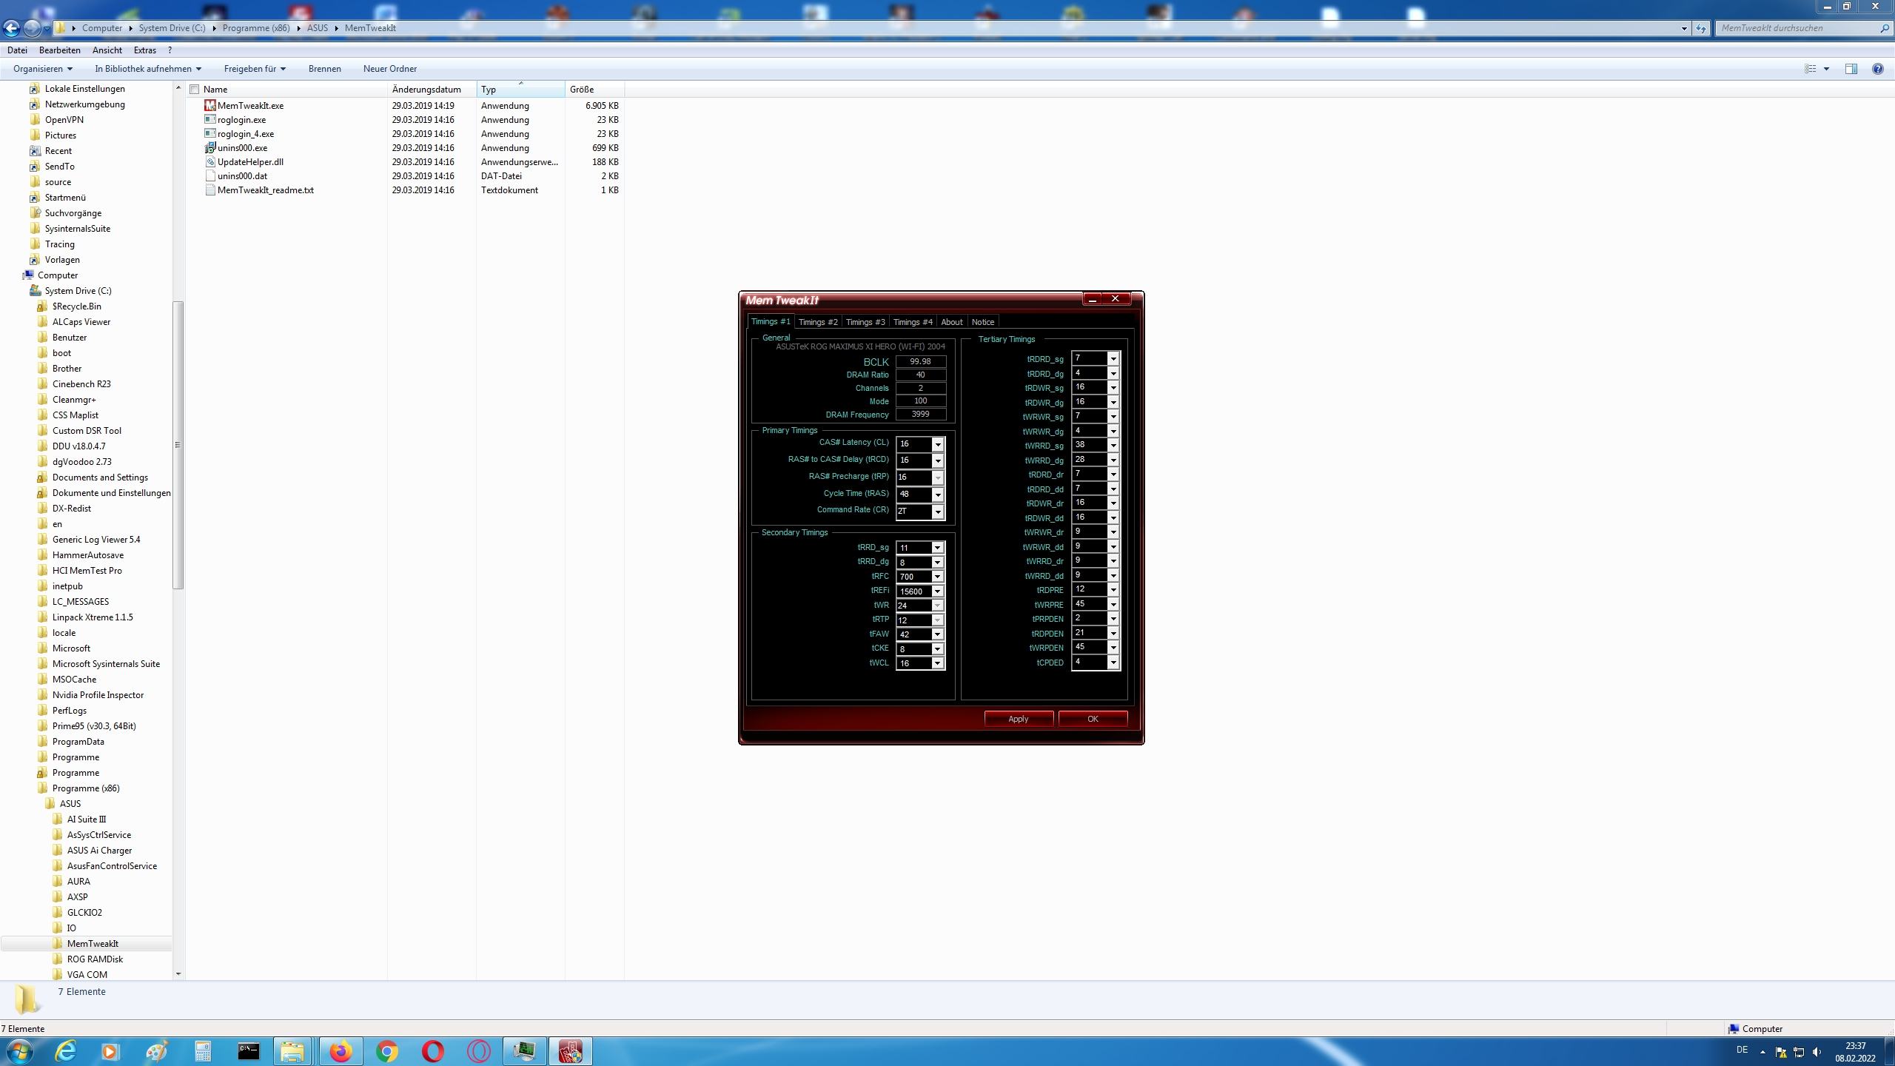Open the About tab in MemTweakIt
This screenshot has height=1066, width=1895.
(952, 322)
